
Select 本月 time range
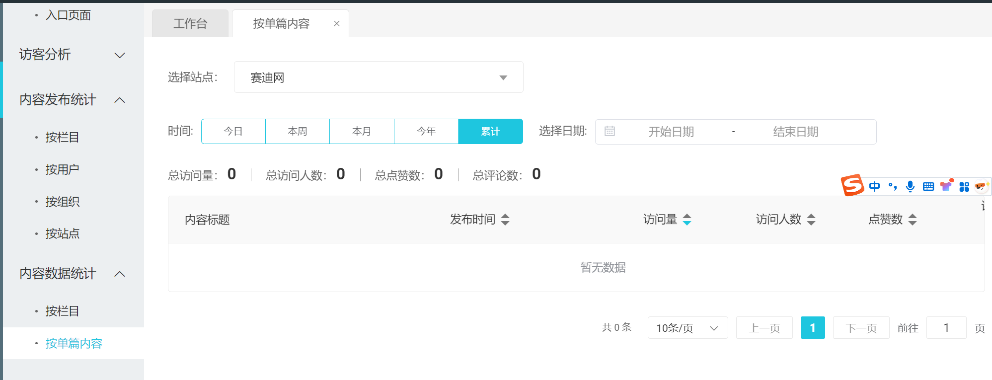pyautogui.click(x=362, y=131)
